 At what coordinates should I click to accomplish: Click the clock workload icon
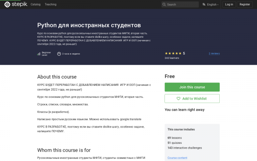click(59, 54)
